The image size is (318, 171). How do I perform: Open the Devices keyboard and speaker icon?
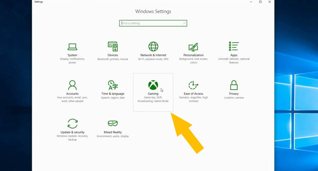113,47
